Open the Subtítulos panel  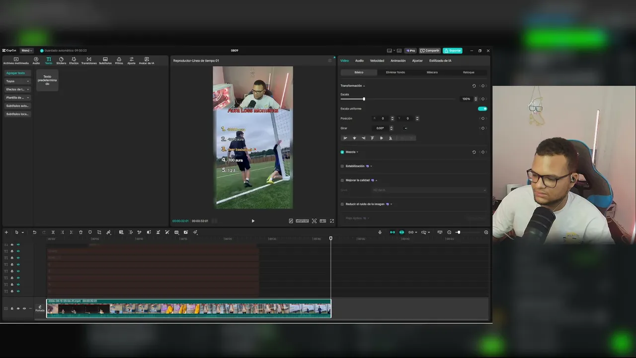point(105,61)
